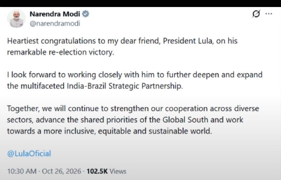
Task: Click 'India-Brazil Strategic Partnership' text
Action: pyautogui.click(x=125, y=86)
